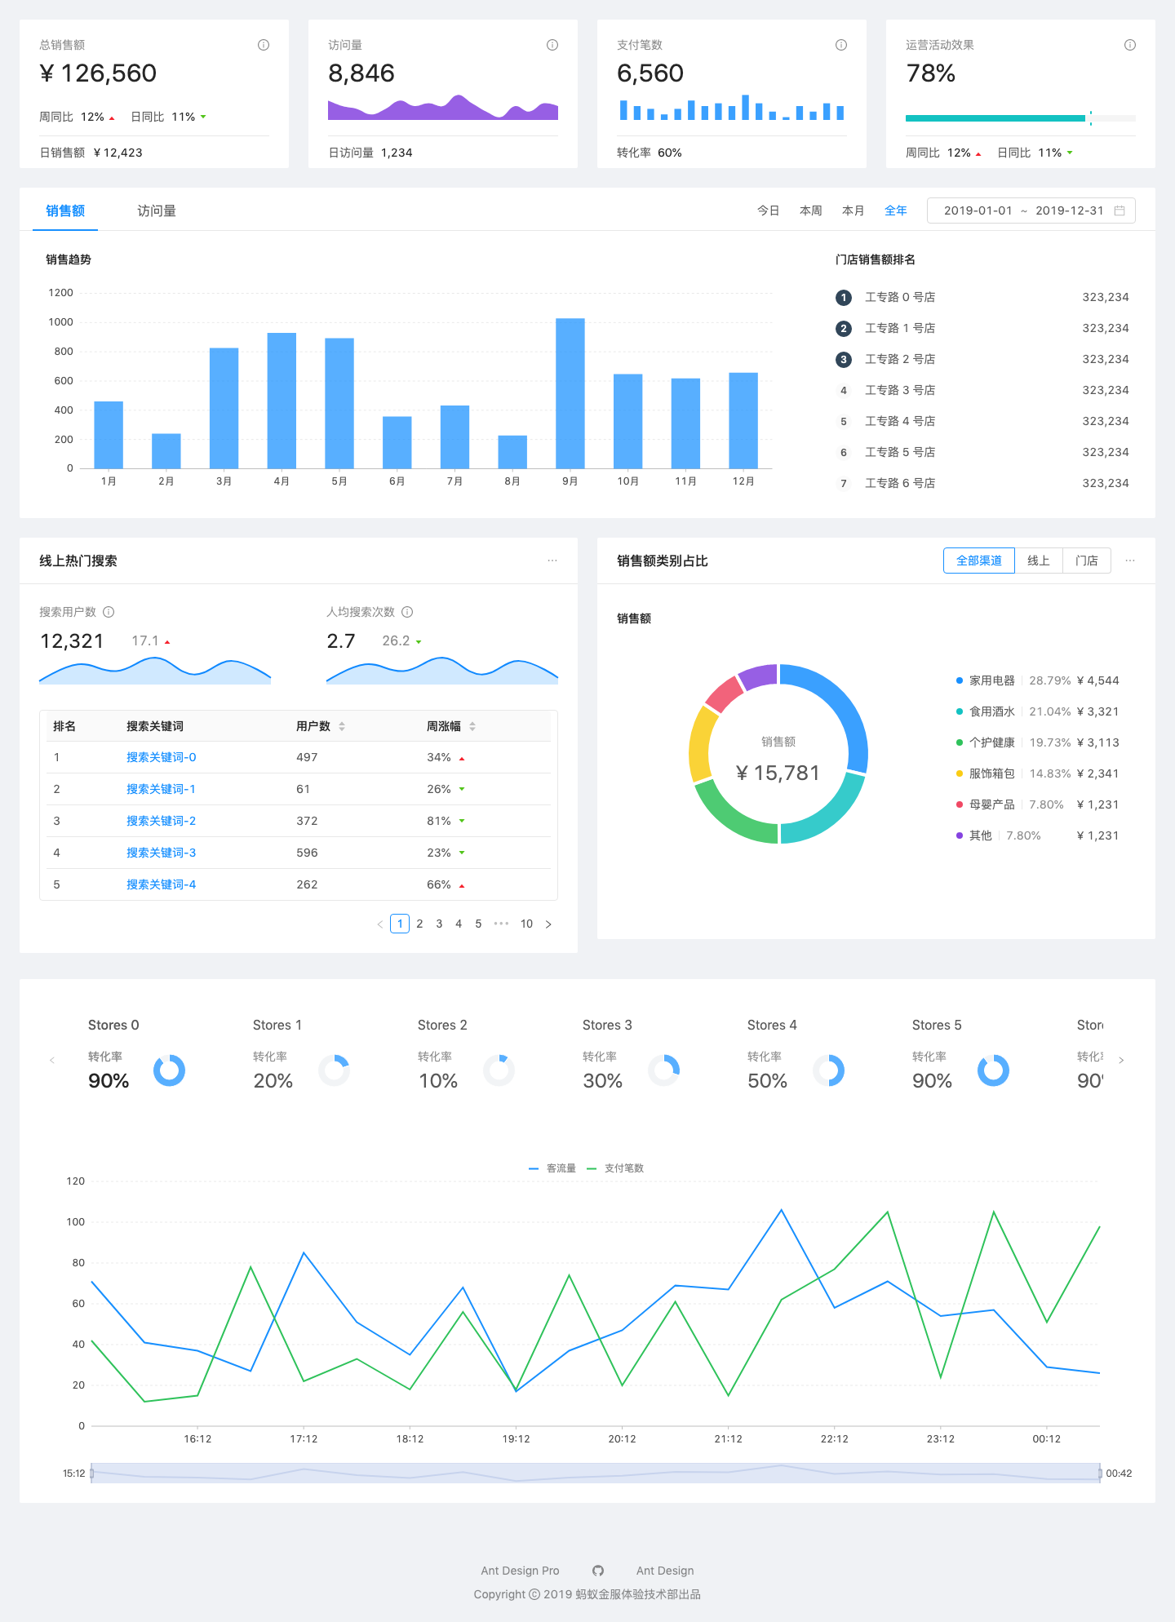Select 门店 channel radio button
The width and height of the screenshot is (1175, 1622).
1087,561
